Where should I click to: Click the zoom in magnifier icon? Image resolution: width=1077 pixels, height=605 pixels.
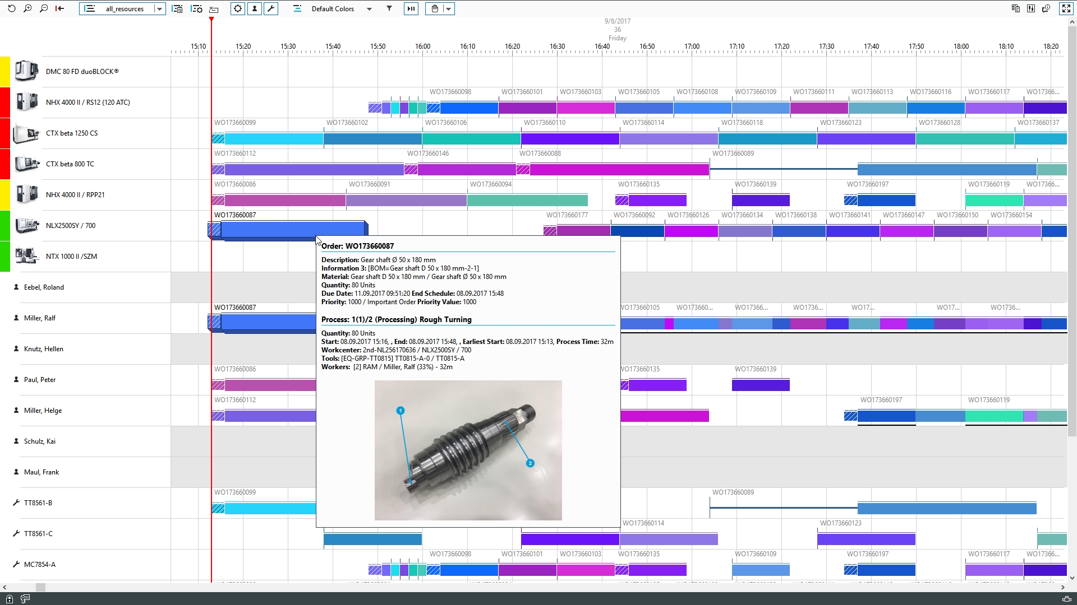(27, 8)
